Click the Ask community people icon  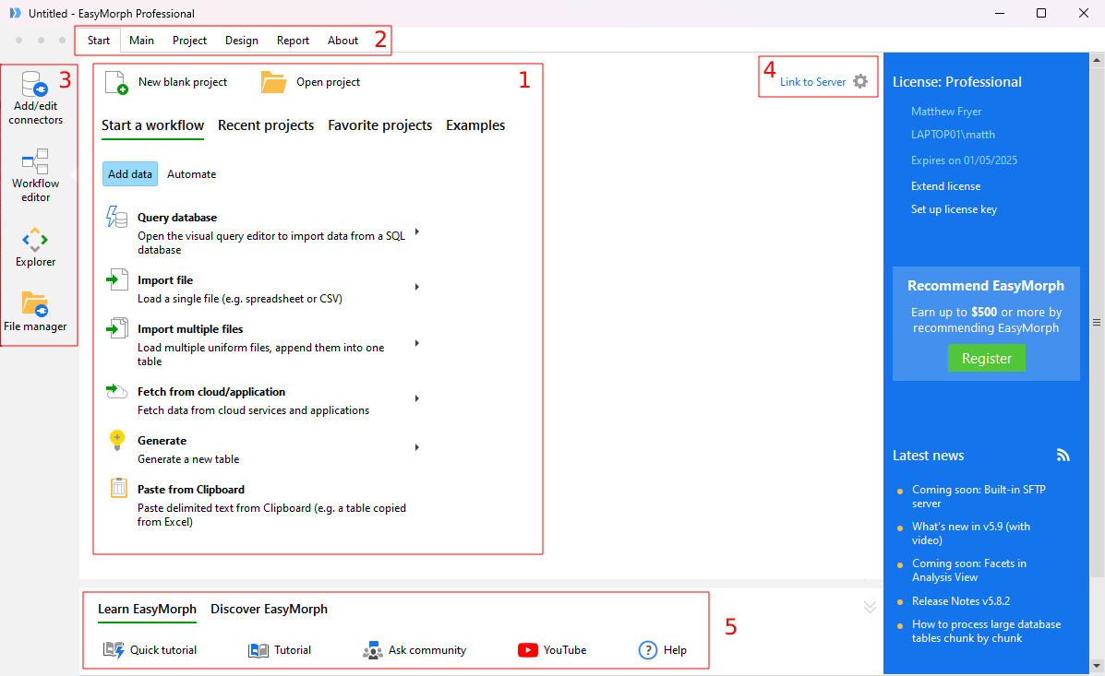click(x=373, y=650)
